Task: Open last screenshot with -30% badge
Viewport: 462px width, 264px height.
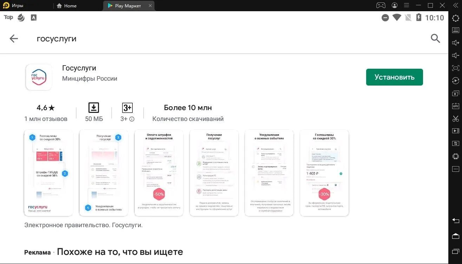Action: tap(324, 173)
